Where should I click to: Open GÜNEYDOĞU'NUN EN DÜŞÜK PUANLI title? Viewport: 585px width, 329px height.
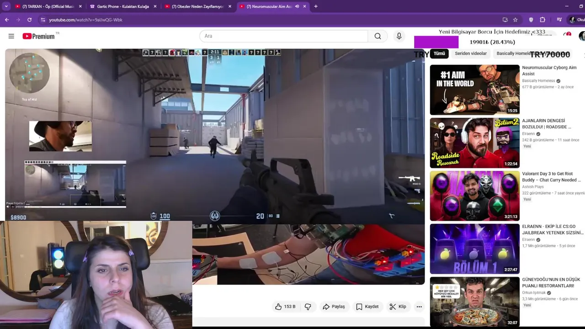[551, 282]
